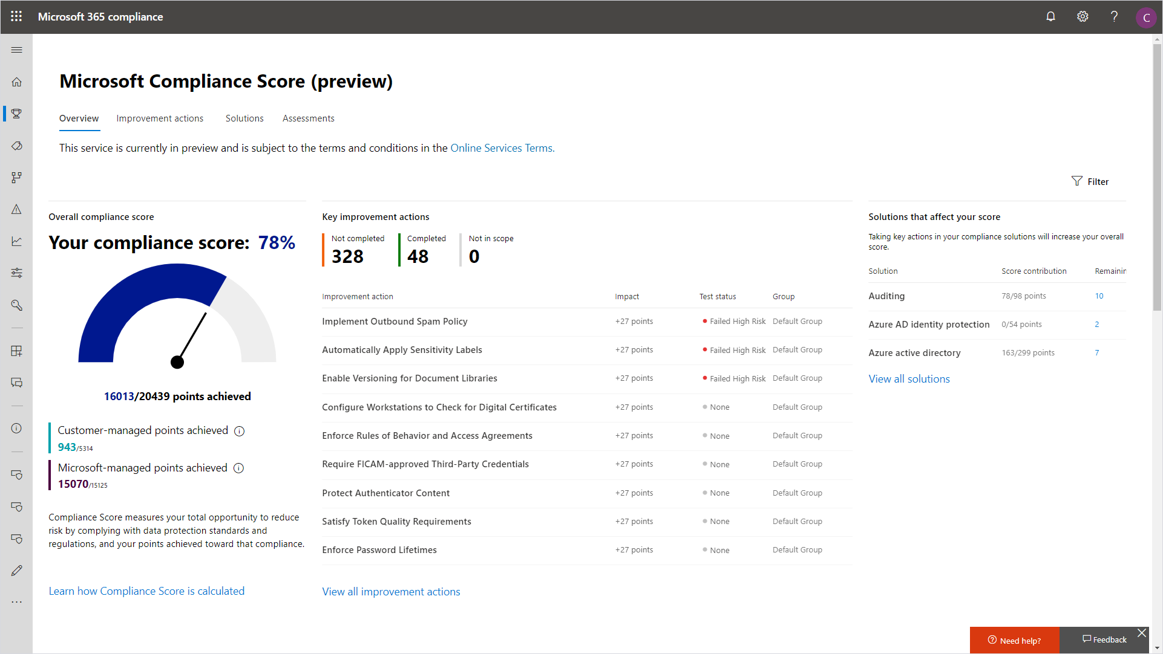
Task: Click the Overview tab
Action: 78,117
